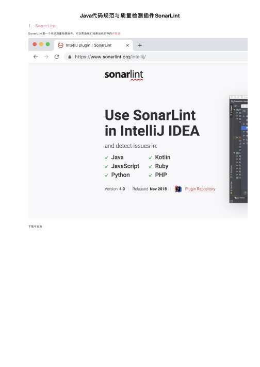This screenshot has height=367, width=260.
Task: Click the 'Kotlin' language label
Action: [163, 158]
